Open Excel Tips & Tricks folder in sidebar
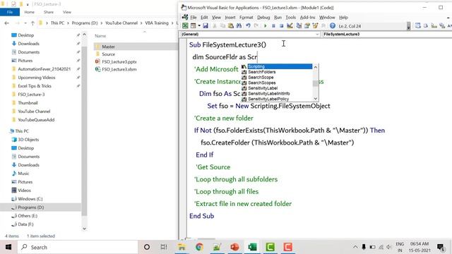 point(35,86)
